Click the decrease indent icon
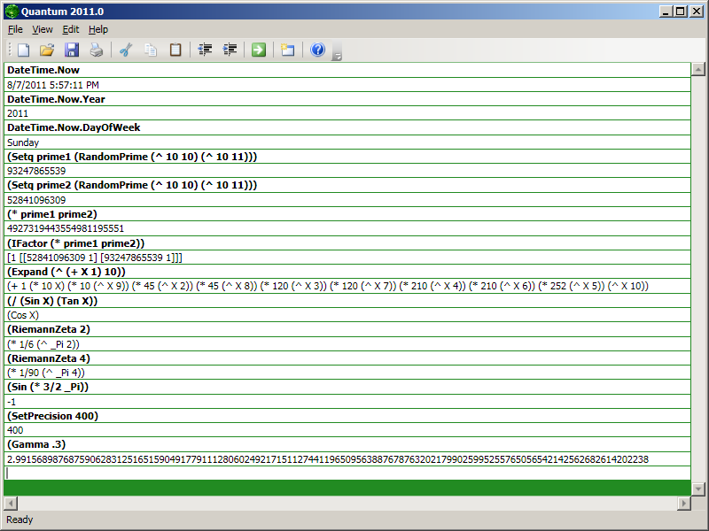 206,50
